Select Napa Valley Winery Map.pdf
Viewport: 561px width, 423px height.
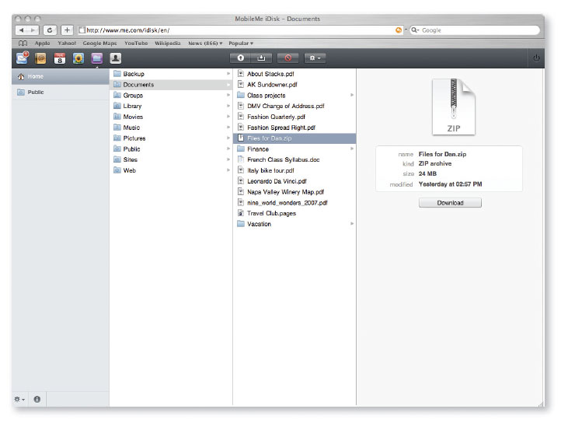(294, 192)
